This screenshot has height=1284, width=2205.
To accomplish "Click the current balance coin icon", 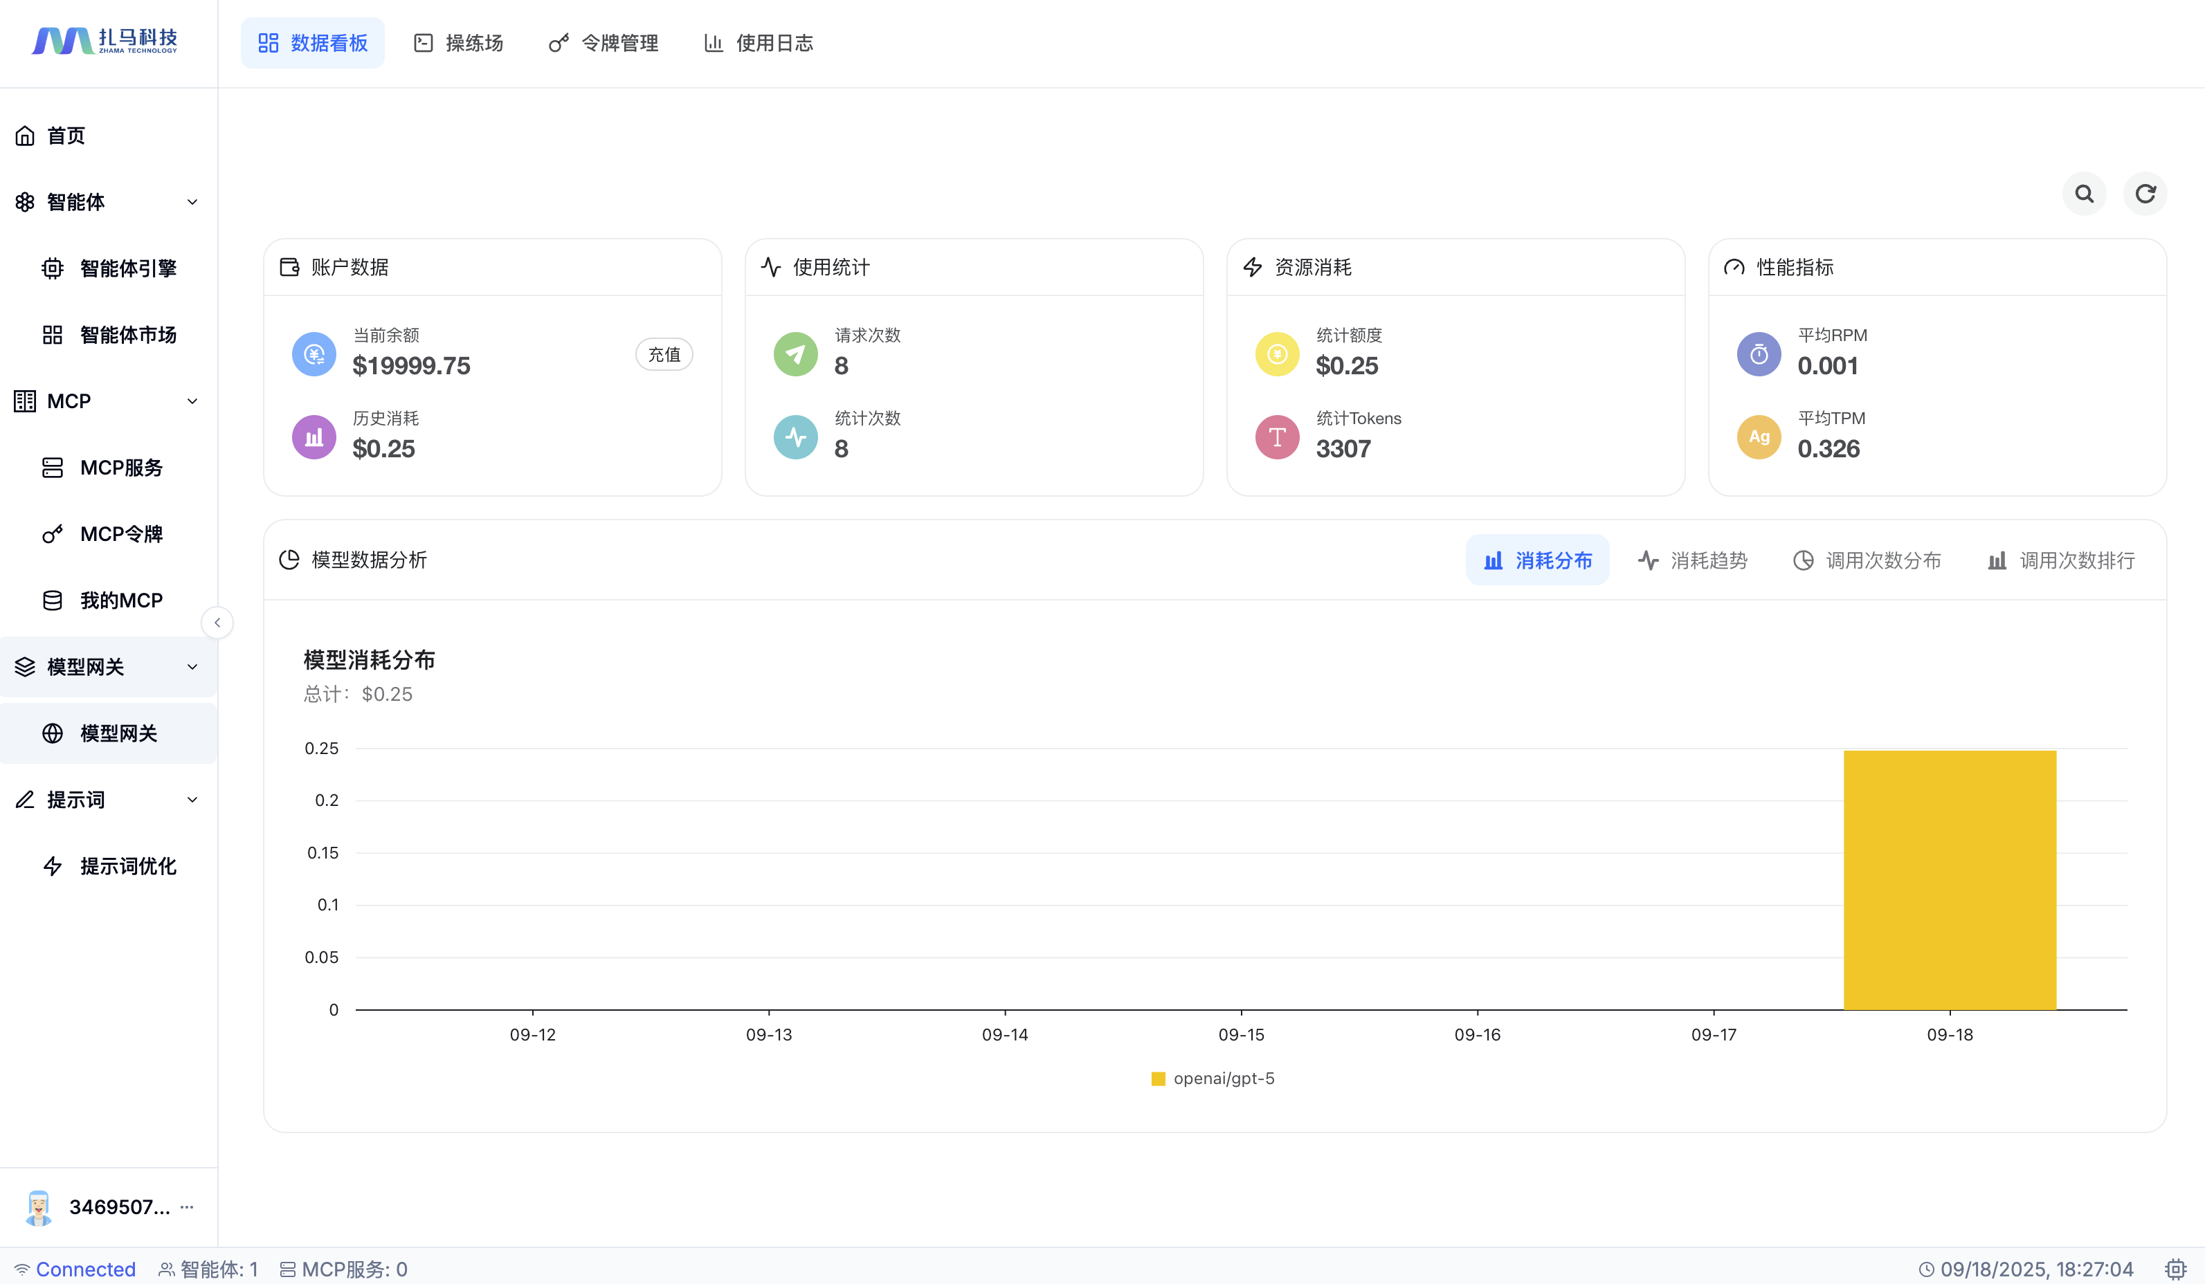I will pyautogui.click(x=314, y=354).
